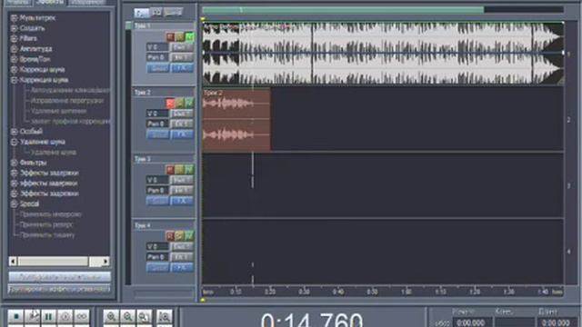Mute Трек 2 with its M button
The width and height of the screenshot is (582, 327).
189,103
